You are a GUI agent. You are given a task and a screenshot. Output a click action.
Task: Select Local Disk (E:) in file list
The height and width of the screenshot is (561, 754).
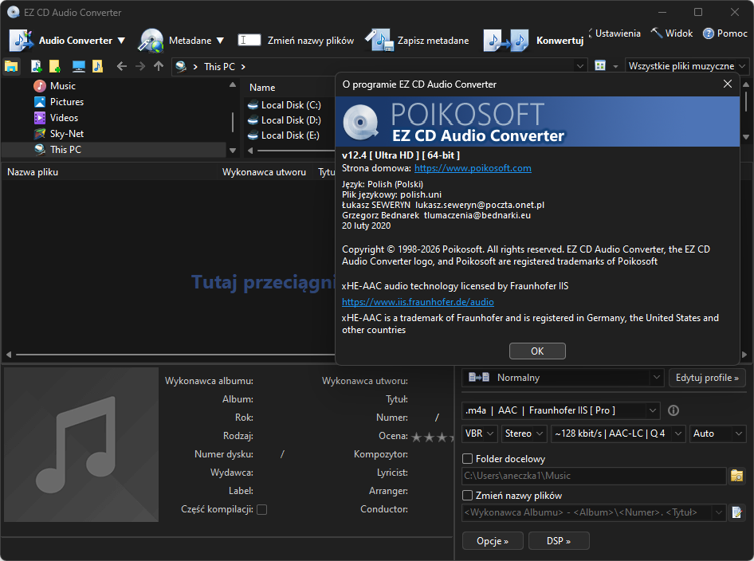coord(289,135)
